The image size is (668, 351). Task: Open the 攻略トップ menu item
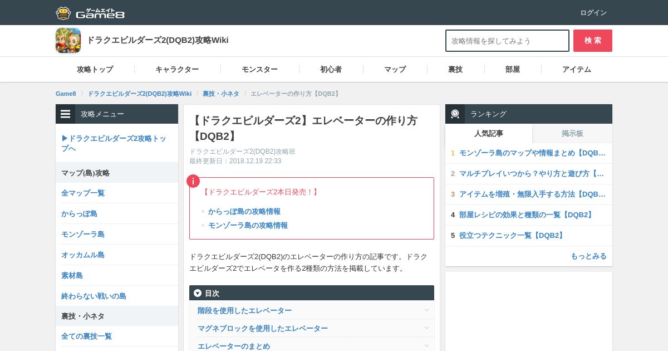[x=95, y=70]
